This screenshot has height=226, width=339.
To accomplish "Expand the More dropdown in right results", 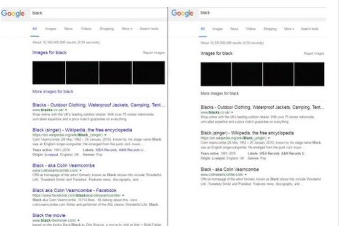I will point(289,29).
